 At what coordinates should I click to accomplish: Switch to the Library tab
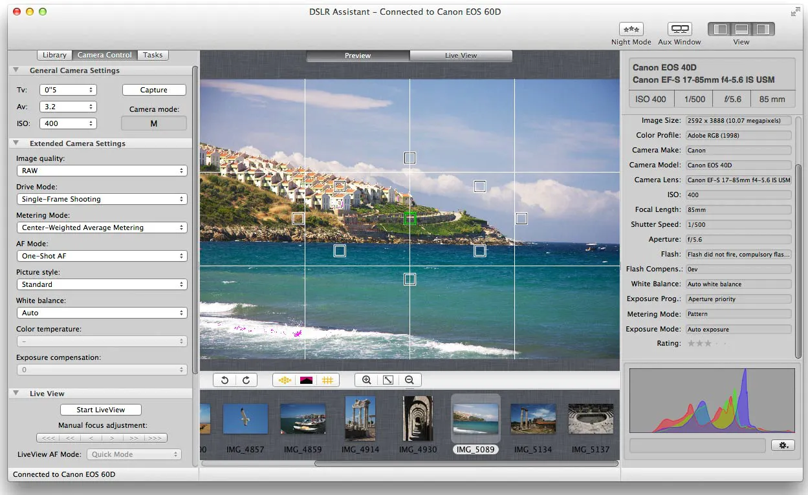[54, 55]
